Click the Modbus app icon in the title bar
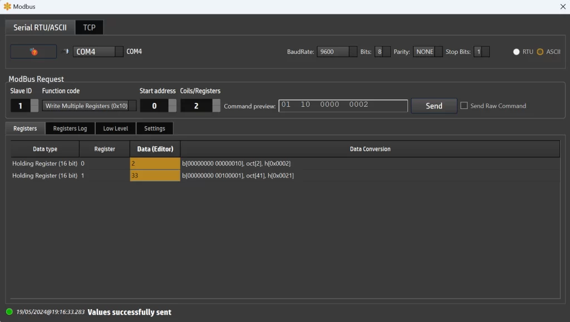 pyautogui.click(x=7, y=7)
